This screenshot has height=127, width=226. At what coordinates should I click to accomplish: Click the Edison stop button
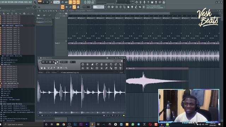(x=54, y=62)
